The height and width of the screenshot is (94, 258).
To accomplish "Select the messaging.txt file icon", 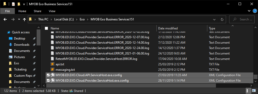I will (x=52, y=70).
